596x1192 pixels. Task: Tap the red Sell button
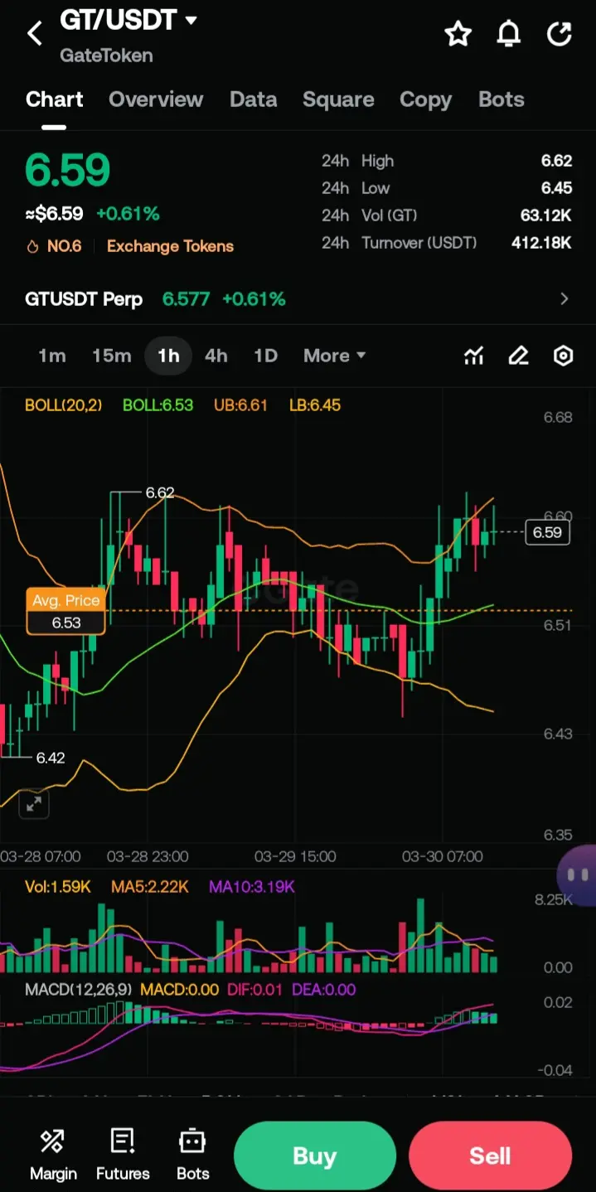coord(490,1156)
